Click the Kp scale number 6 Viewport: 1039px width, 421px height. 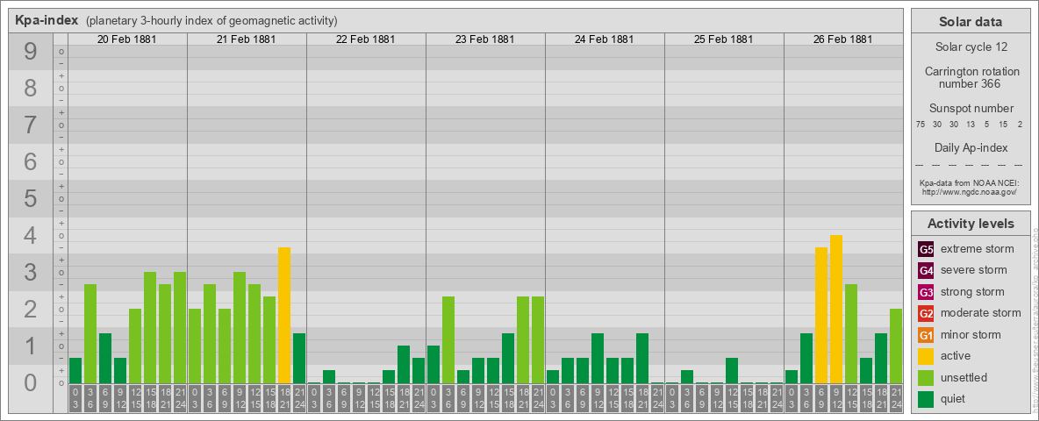pyautogui.click(x=31, y=161)
